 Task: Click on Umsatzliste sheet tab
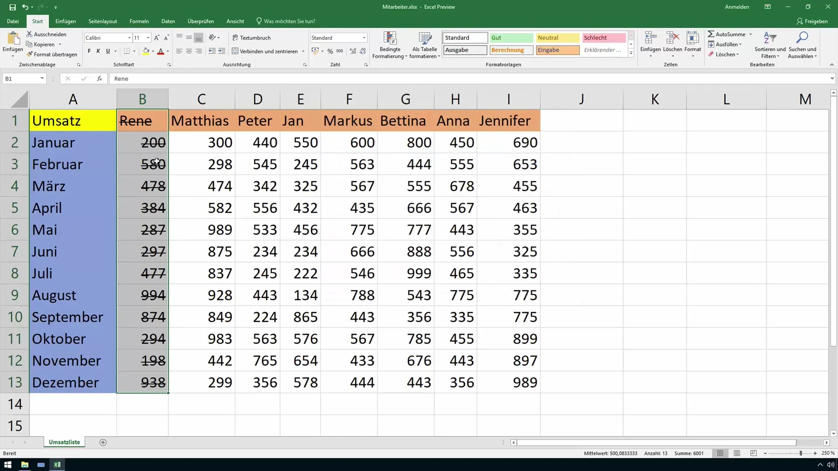[65, 442]
